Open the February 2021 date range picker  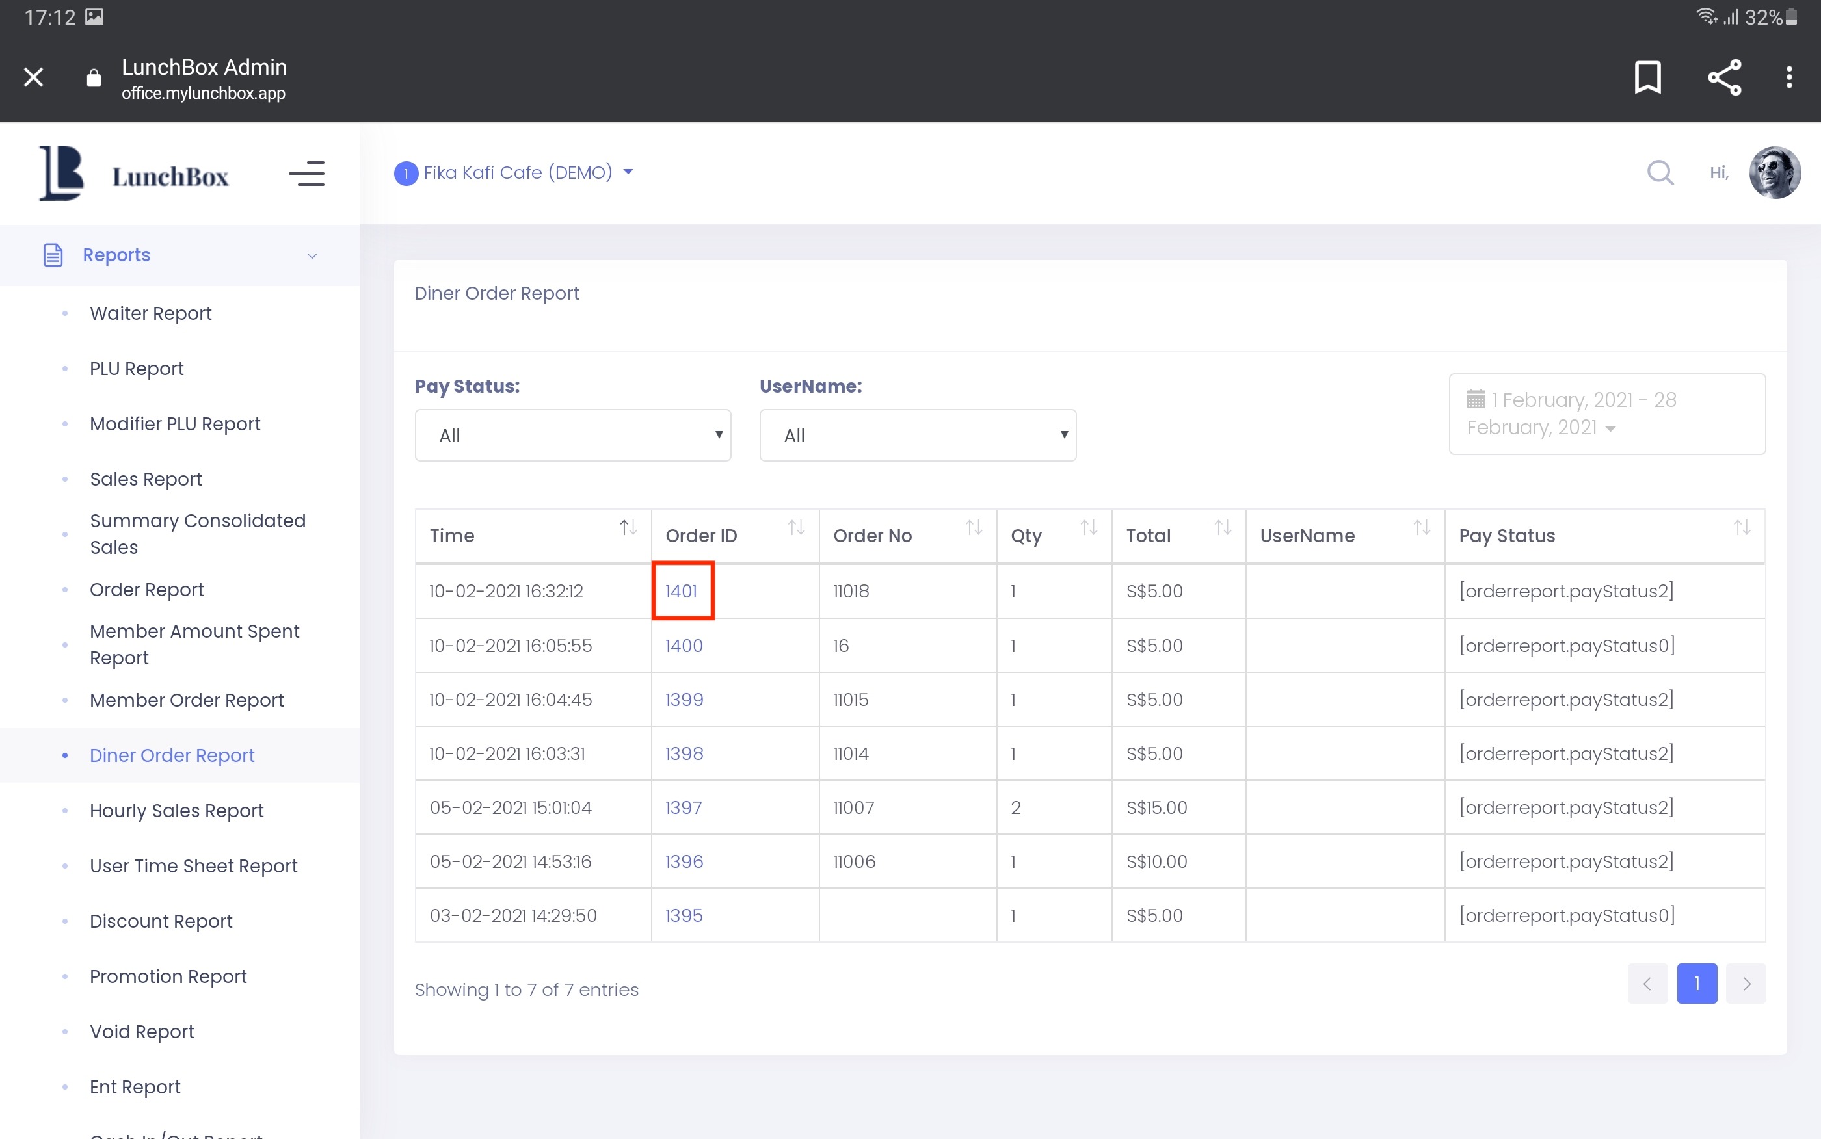[x=1606, y=413]
